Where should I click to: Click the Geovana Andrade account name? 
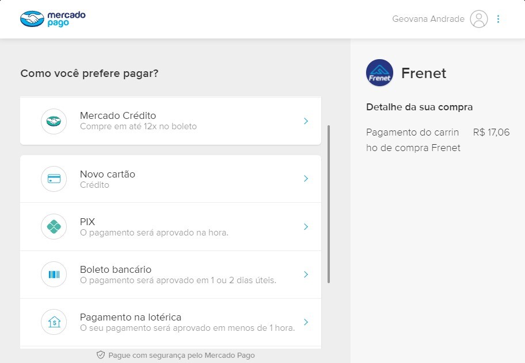(428, 19)
